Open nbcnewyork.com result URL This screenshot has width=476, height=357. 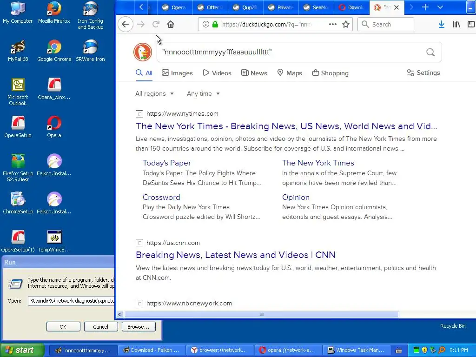click(189, 303)
